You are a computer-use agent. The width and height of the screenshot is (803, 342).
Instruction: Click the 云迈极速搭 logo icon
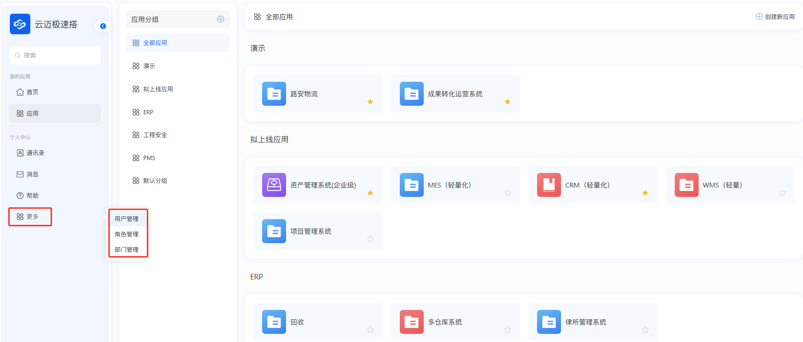point(20,24)
